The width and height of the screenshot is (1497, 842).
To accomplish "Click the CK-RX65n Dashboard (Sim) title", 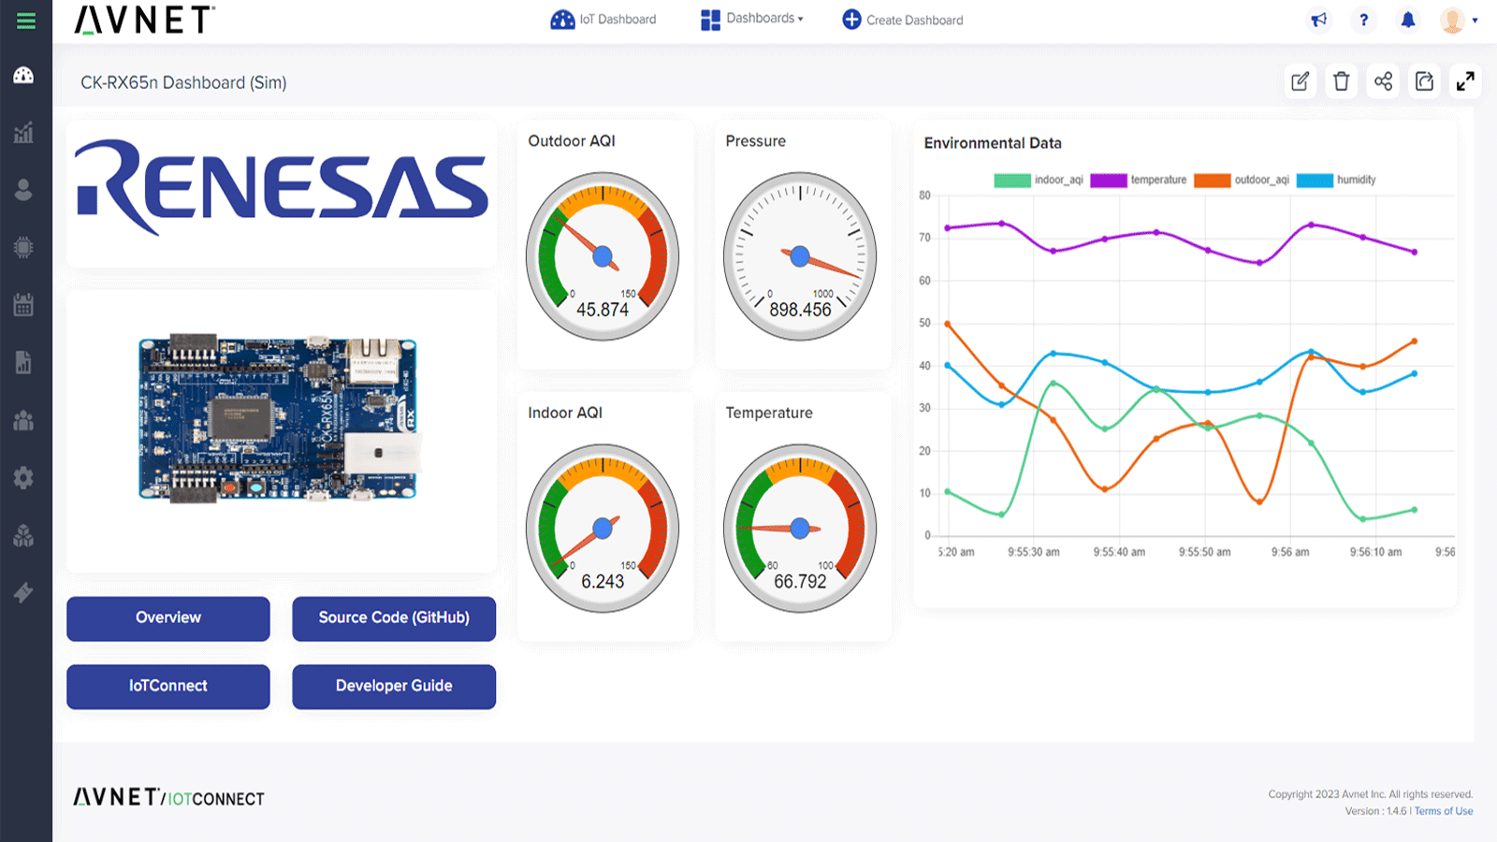I will point(183,82).
